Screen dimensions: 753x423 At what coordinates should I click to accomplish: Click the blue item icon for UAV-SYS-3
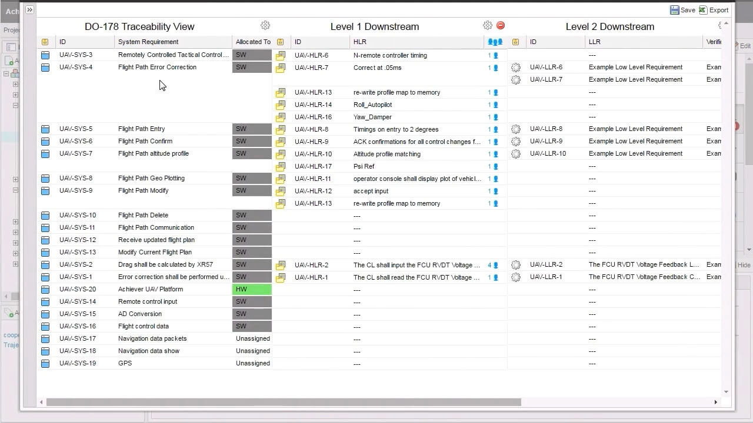45,55
